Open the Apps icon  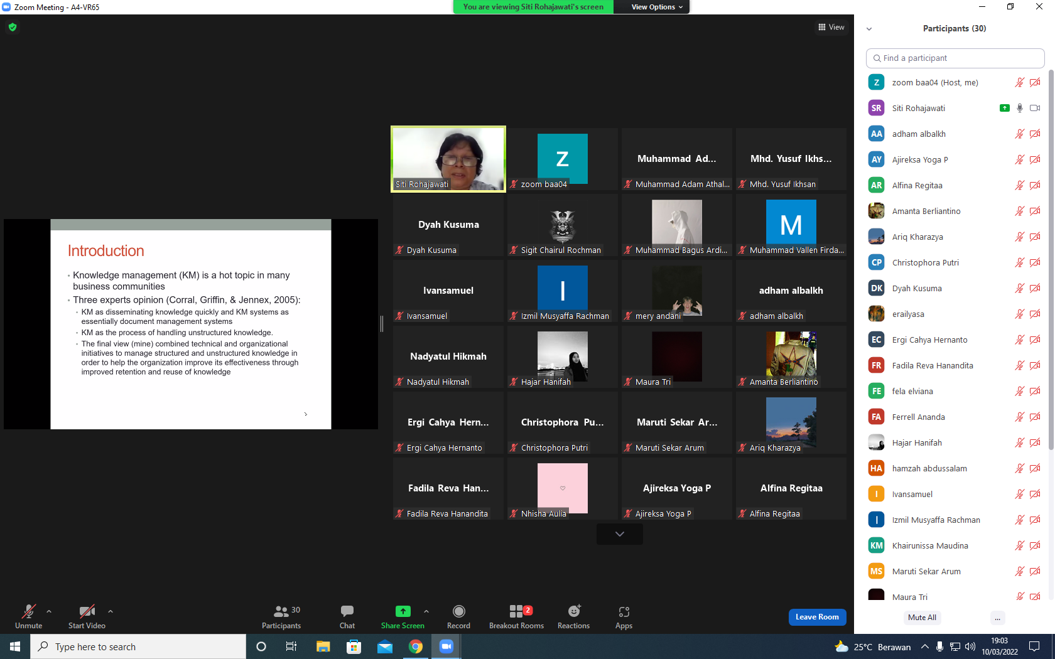[624, 611]
